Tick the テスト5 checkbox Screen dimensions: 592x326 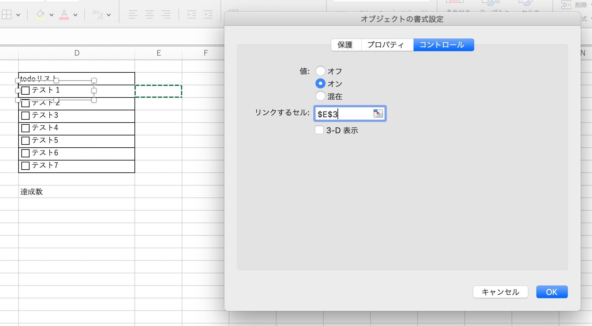25,141
